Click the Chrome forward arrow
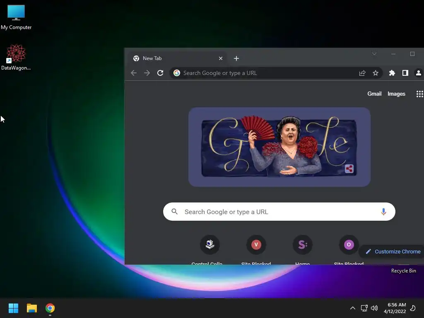This screenshot has width=424, height=318. [147, 73]
